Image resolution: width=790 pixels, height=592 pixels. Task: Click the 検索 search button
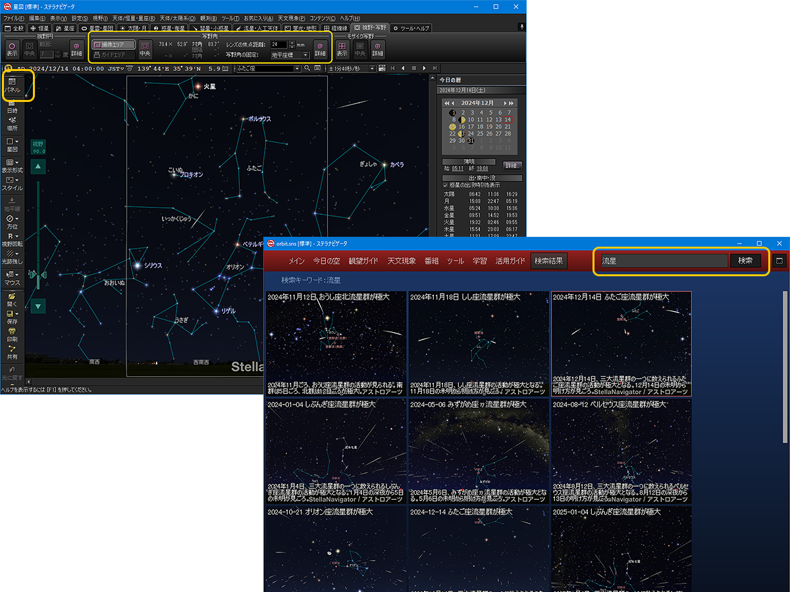[x=745, y=260]
